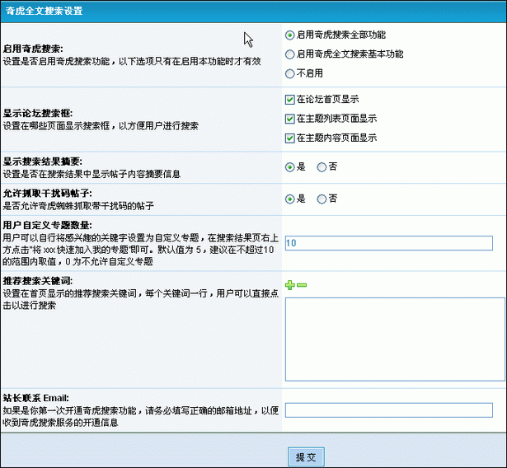The image size is (507, 468).
Task: Select 否 for 显示搜索结果摘要
Action: (322, 166)
